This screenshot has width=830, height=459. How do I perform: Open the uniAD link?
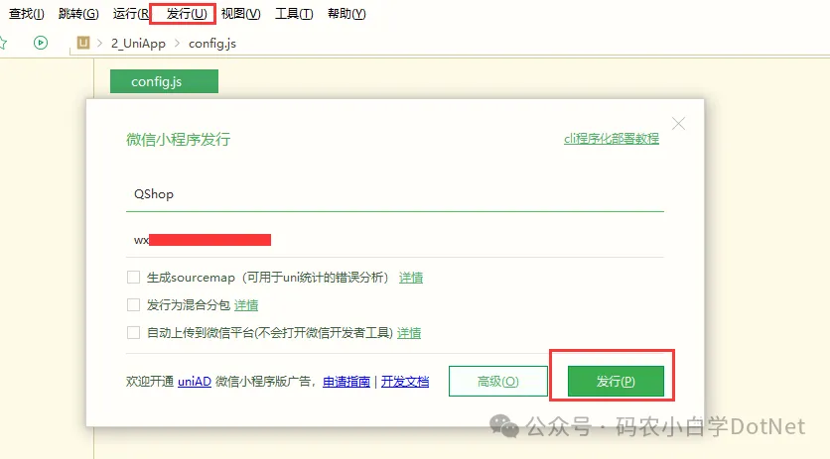[195, 382]
